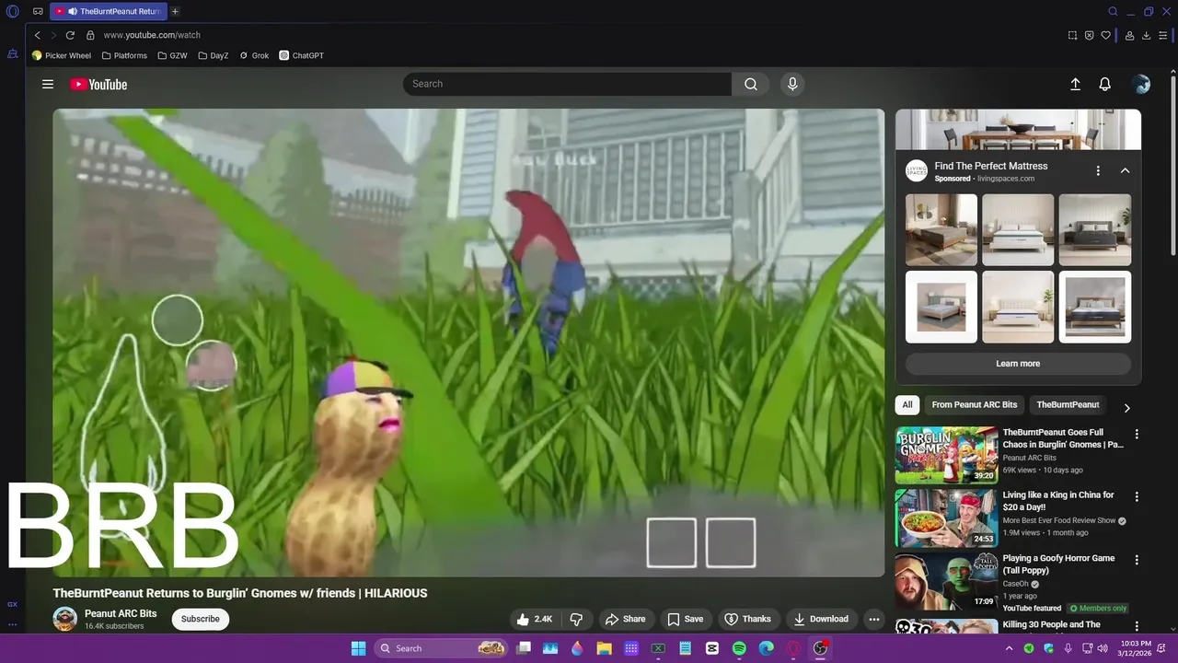Open the Platforms bookmarks folder
The height and width of the screenshot is (663, 1178).
[124, 55]
